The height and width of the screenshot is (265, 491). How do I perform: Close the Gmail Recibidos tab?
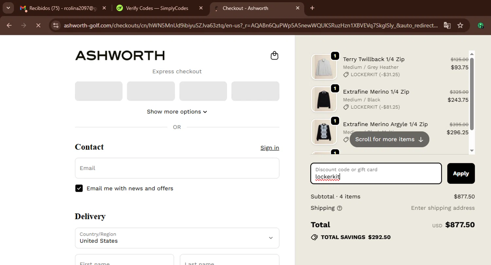pos(104,8)
